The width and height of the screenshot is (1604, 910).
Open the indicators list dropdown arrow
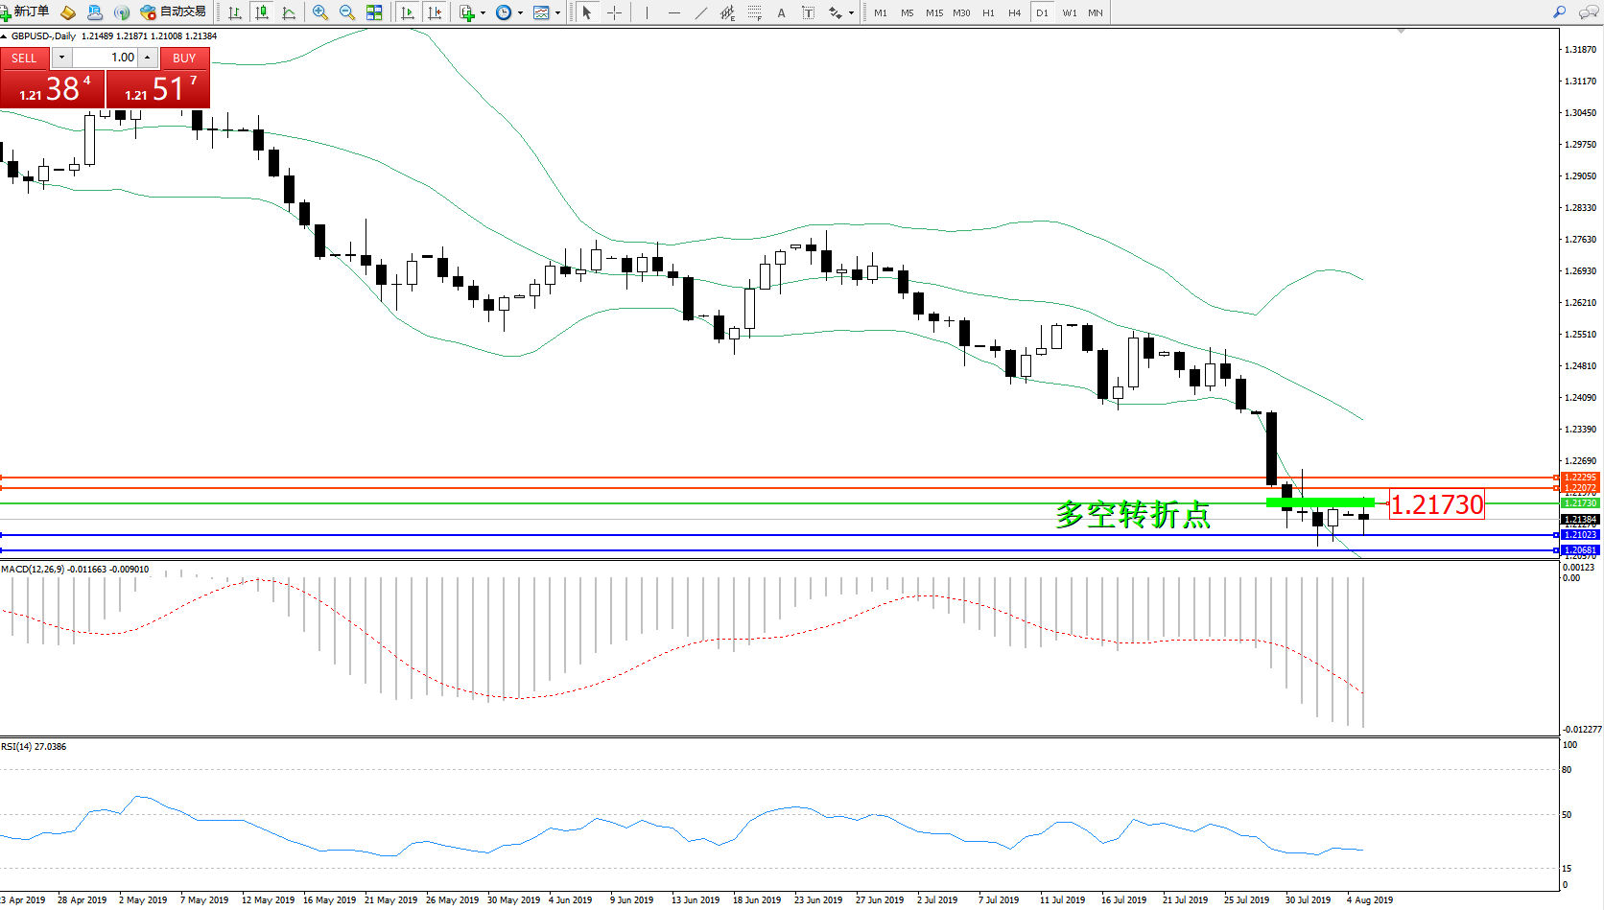point(483,13)
